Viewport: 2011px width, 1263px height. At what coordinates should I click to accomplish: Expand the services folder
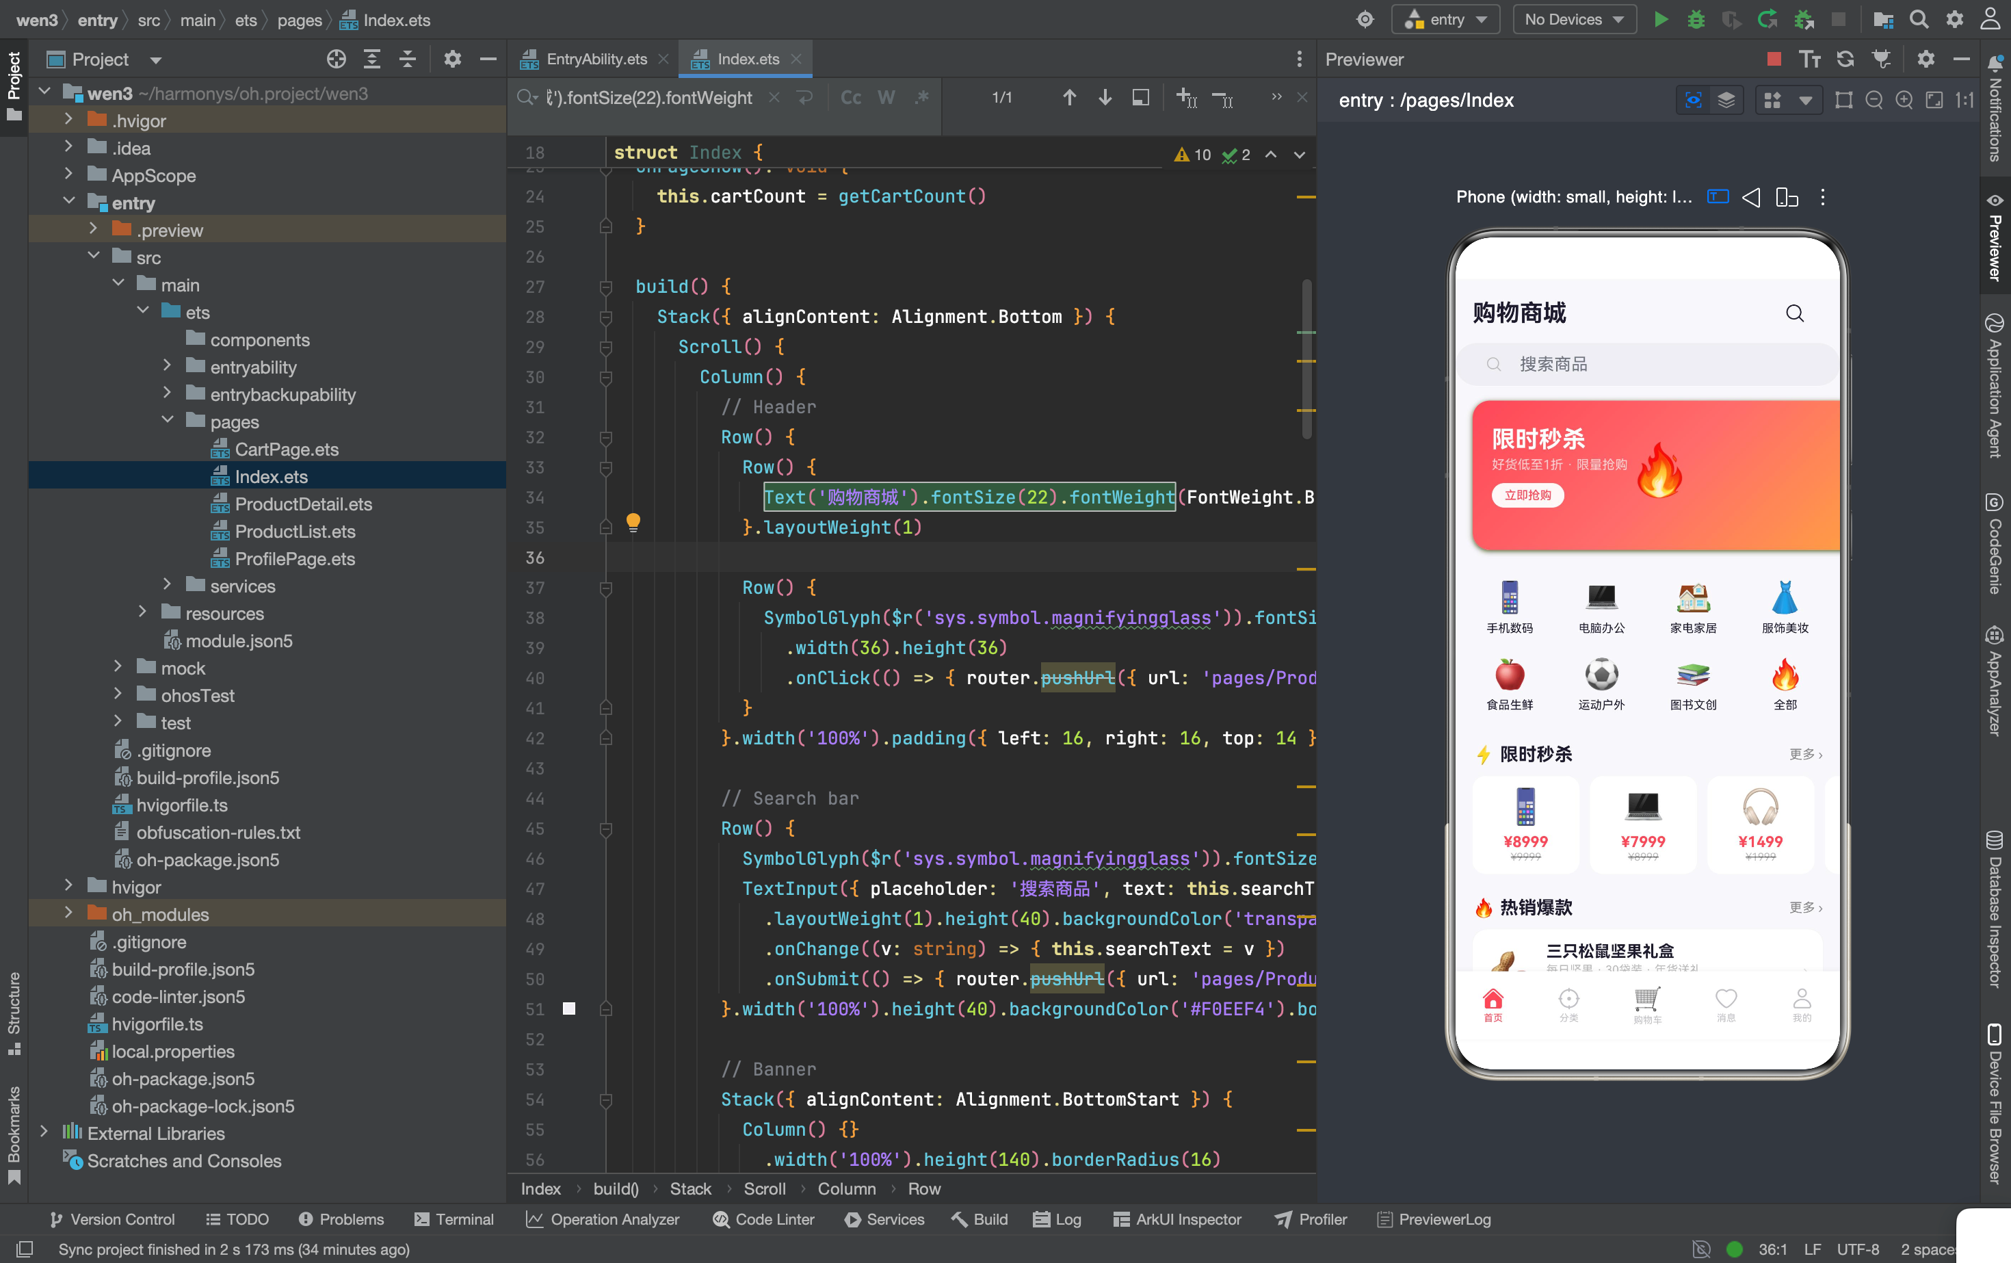[167, 585]
